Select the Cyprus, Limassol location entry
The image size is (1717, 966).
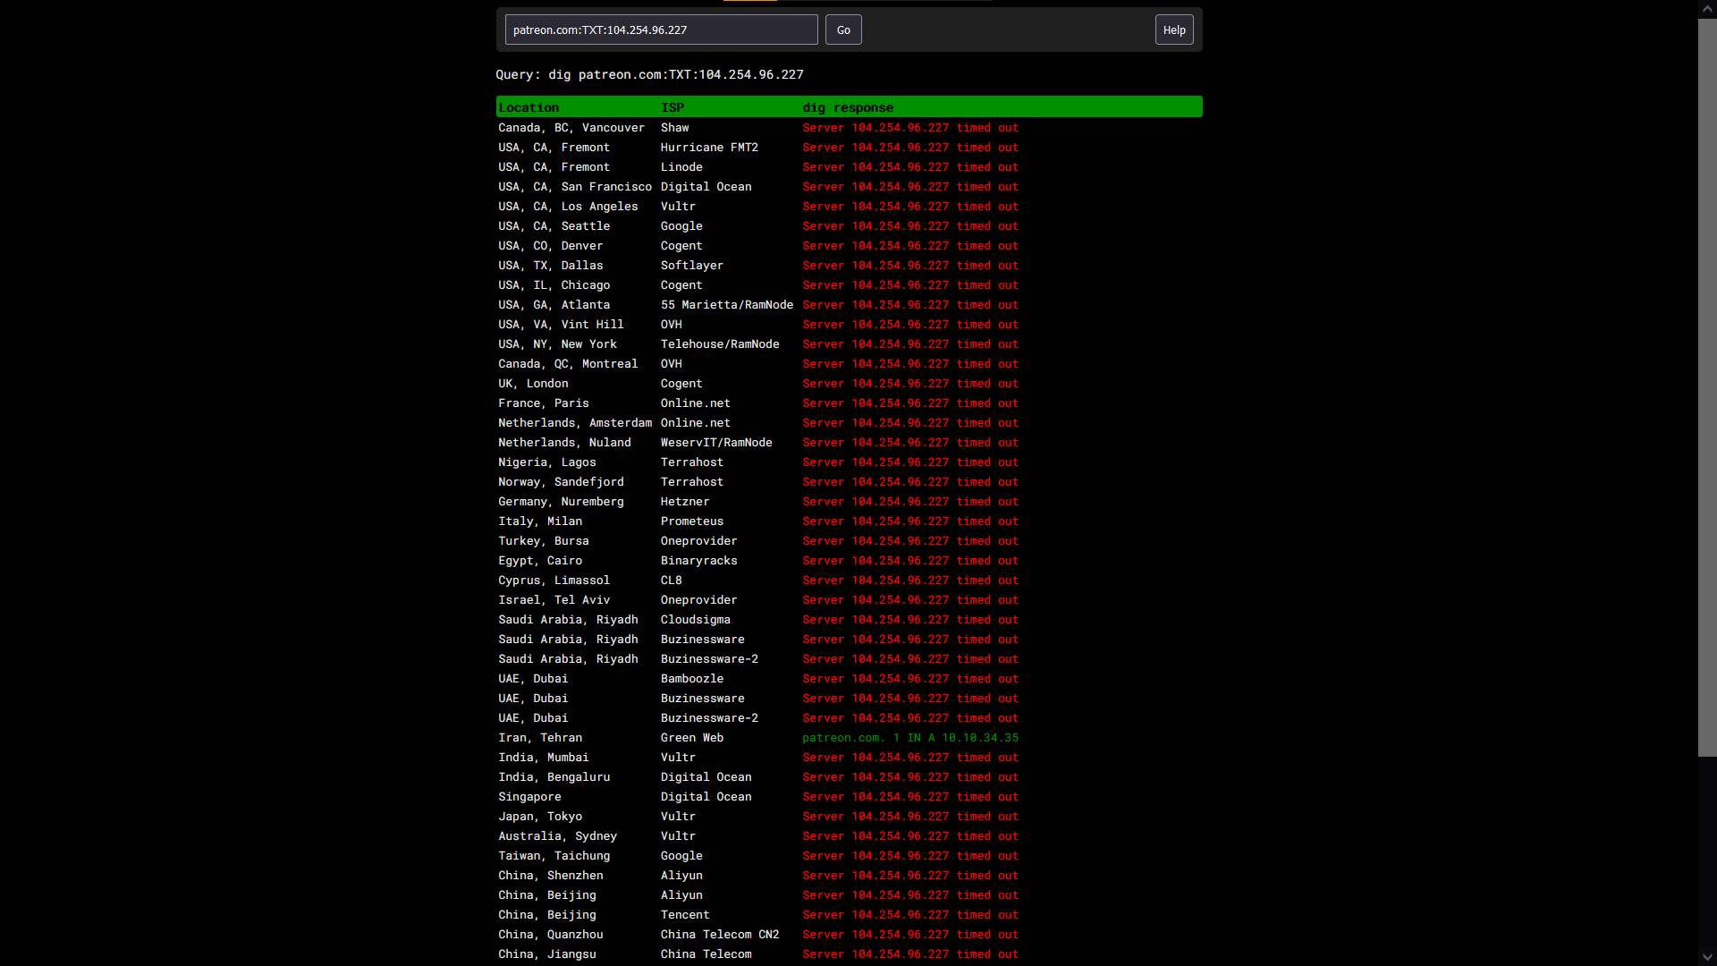click(554, 580)
